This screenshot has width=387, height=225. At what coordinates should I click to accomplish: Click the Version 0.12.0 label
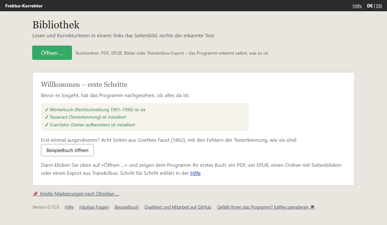click(45, 207)
